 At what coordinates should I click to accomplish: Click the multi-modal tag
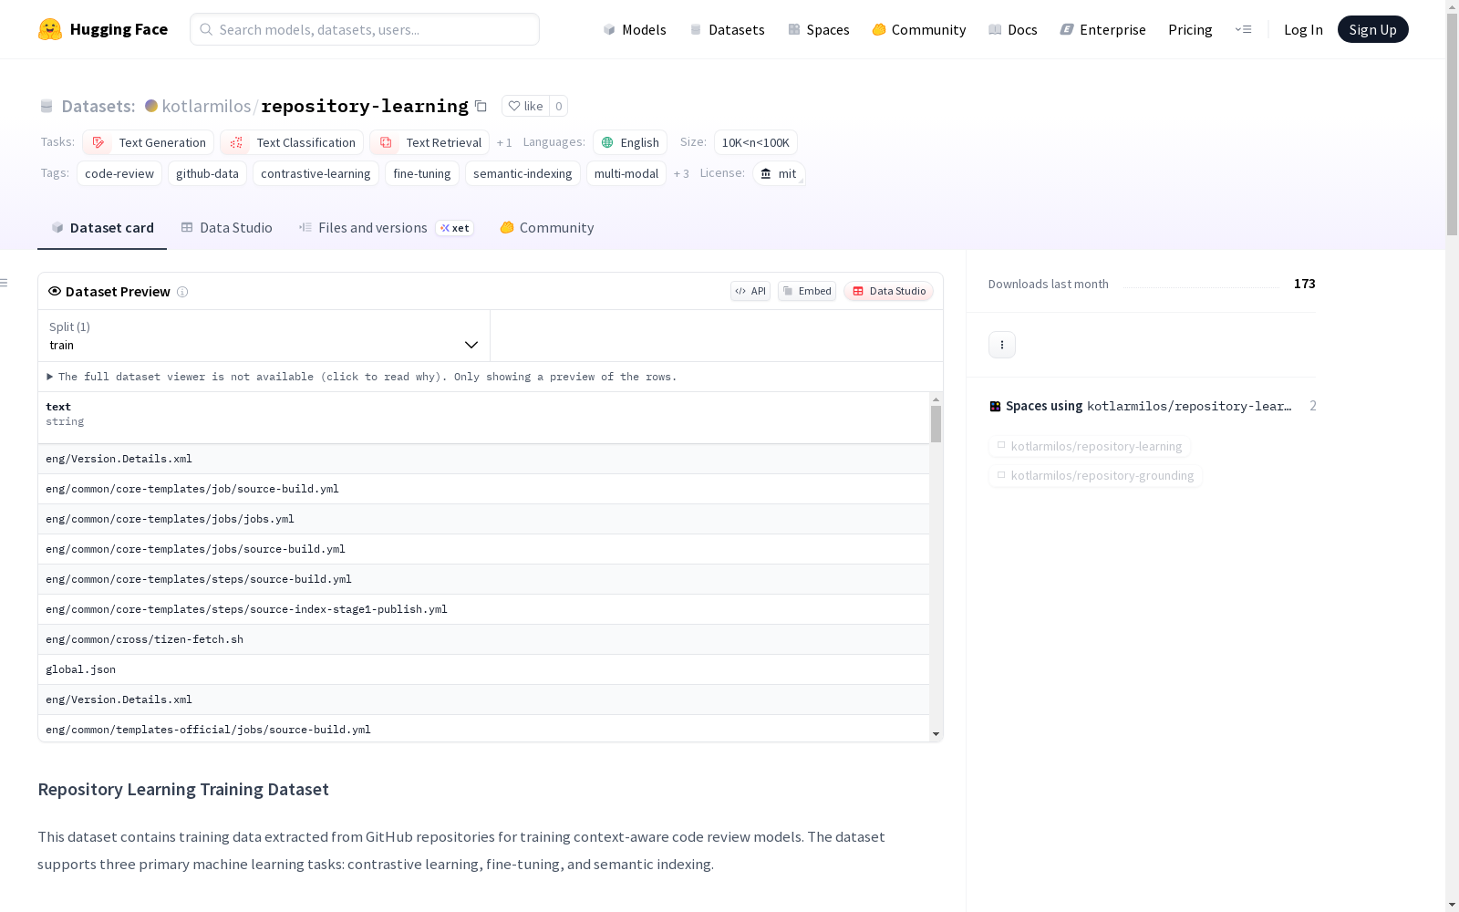click(x=626, y=173)
